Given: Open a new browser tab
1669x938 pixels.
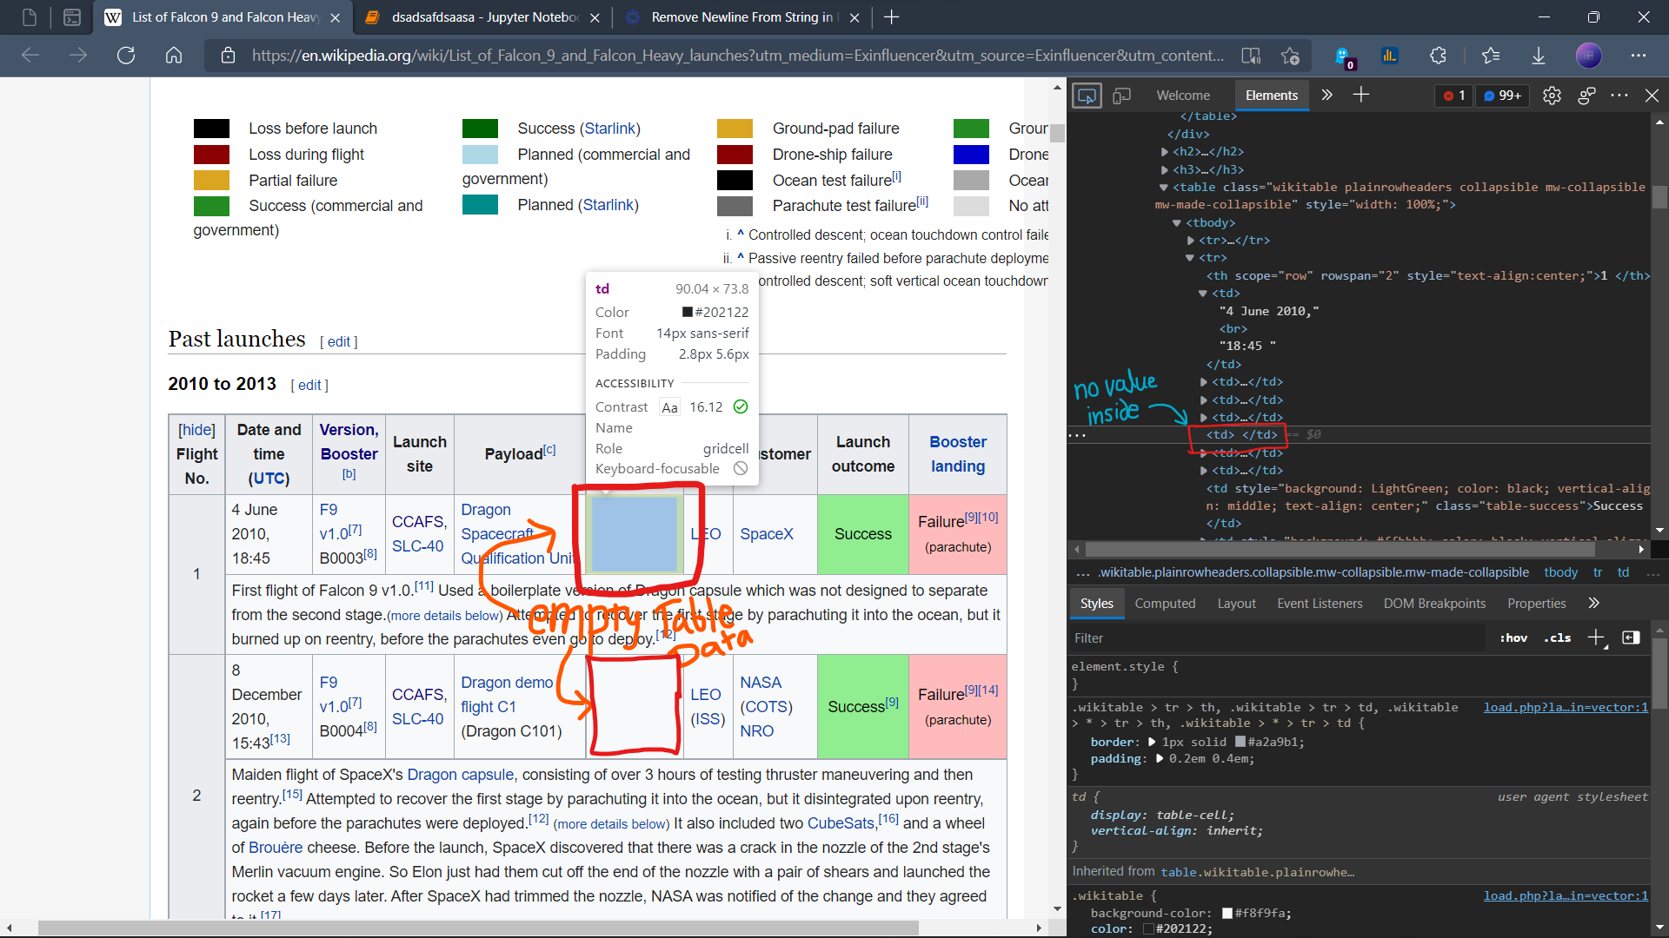Looking at the screenshot, I should click(891, 17).
